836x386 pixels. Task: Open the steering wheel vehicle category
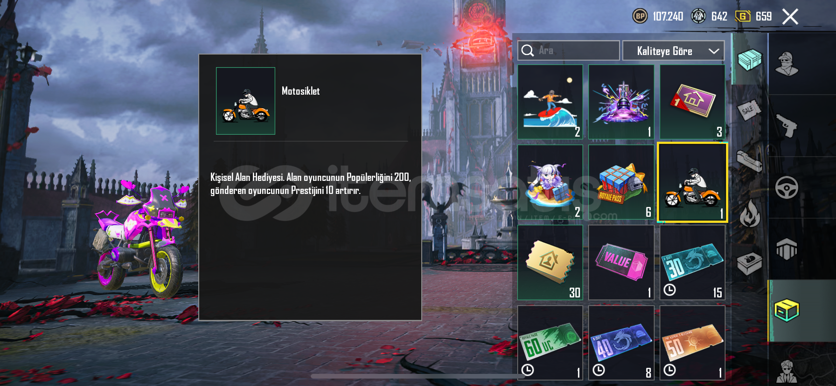point(787,187)
